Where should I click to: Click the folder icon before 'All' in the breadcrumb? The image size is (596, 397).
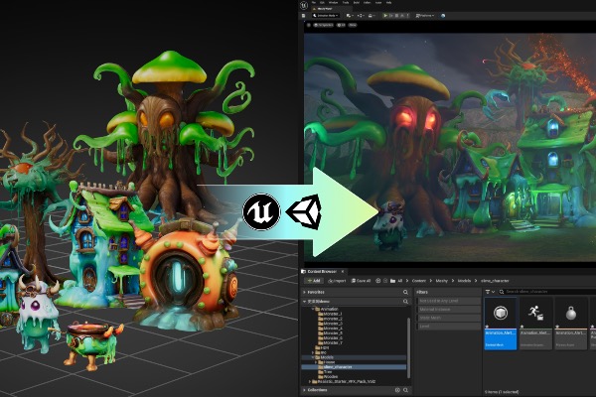click(392, 281)
